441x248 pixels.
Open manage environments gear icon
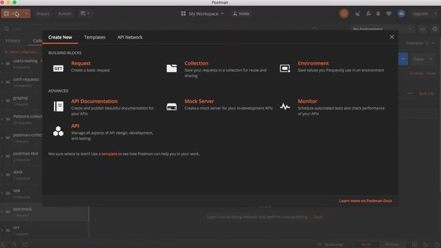(x=435, y=29)
